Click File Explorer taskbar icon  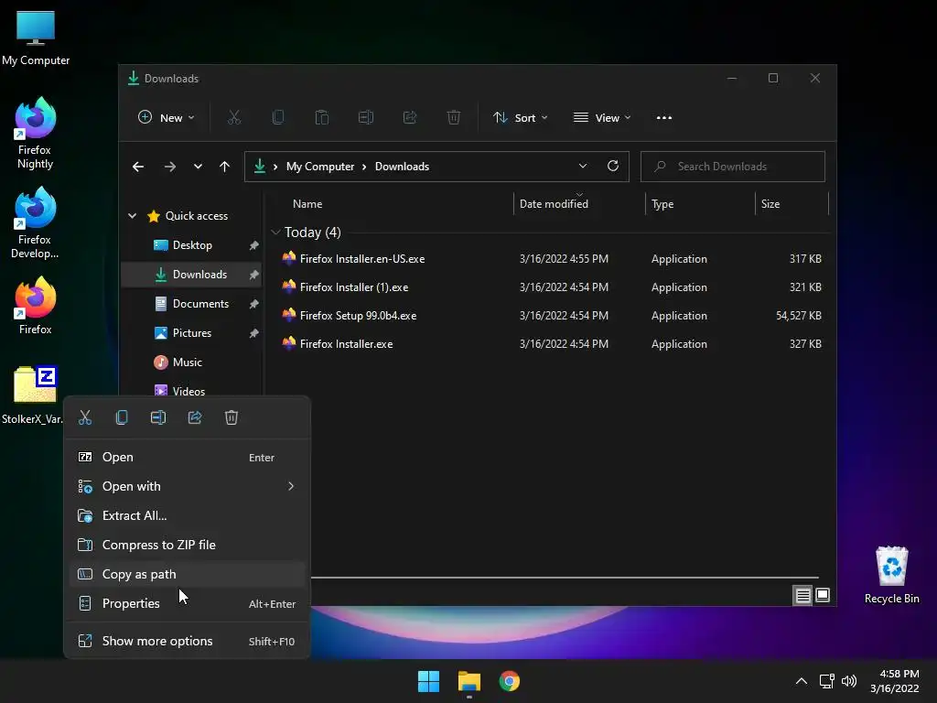point(469,681)
